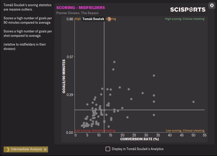This screenshot has width=217, height=156.
Task: Click the 'Display in Tomáš Souček's Analytics' label text
Action: (x=138, y=149)
